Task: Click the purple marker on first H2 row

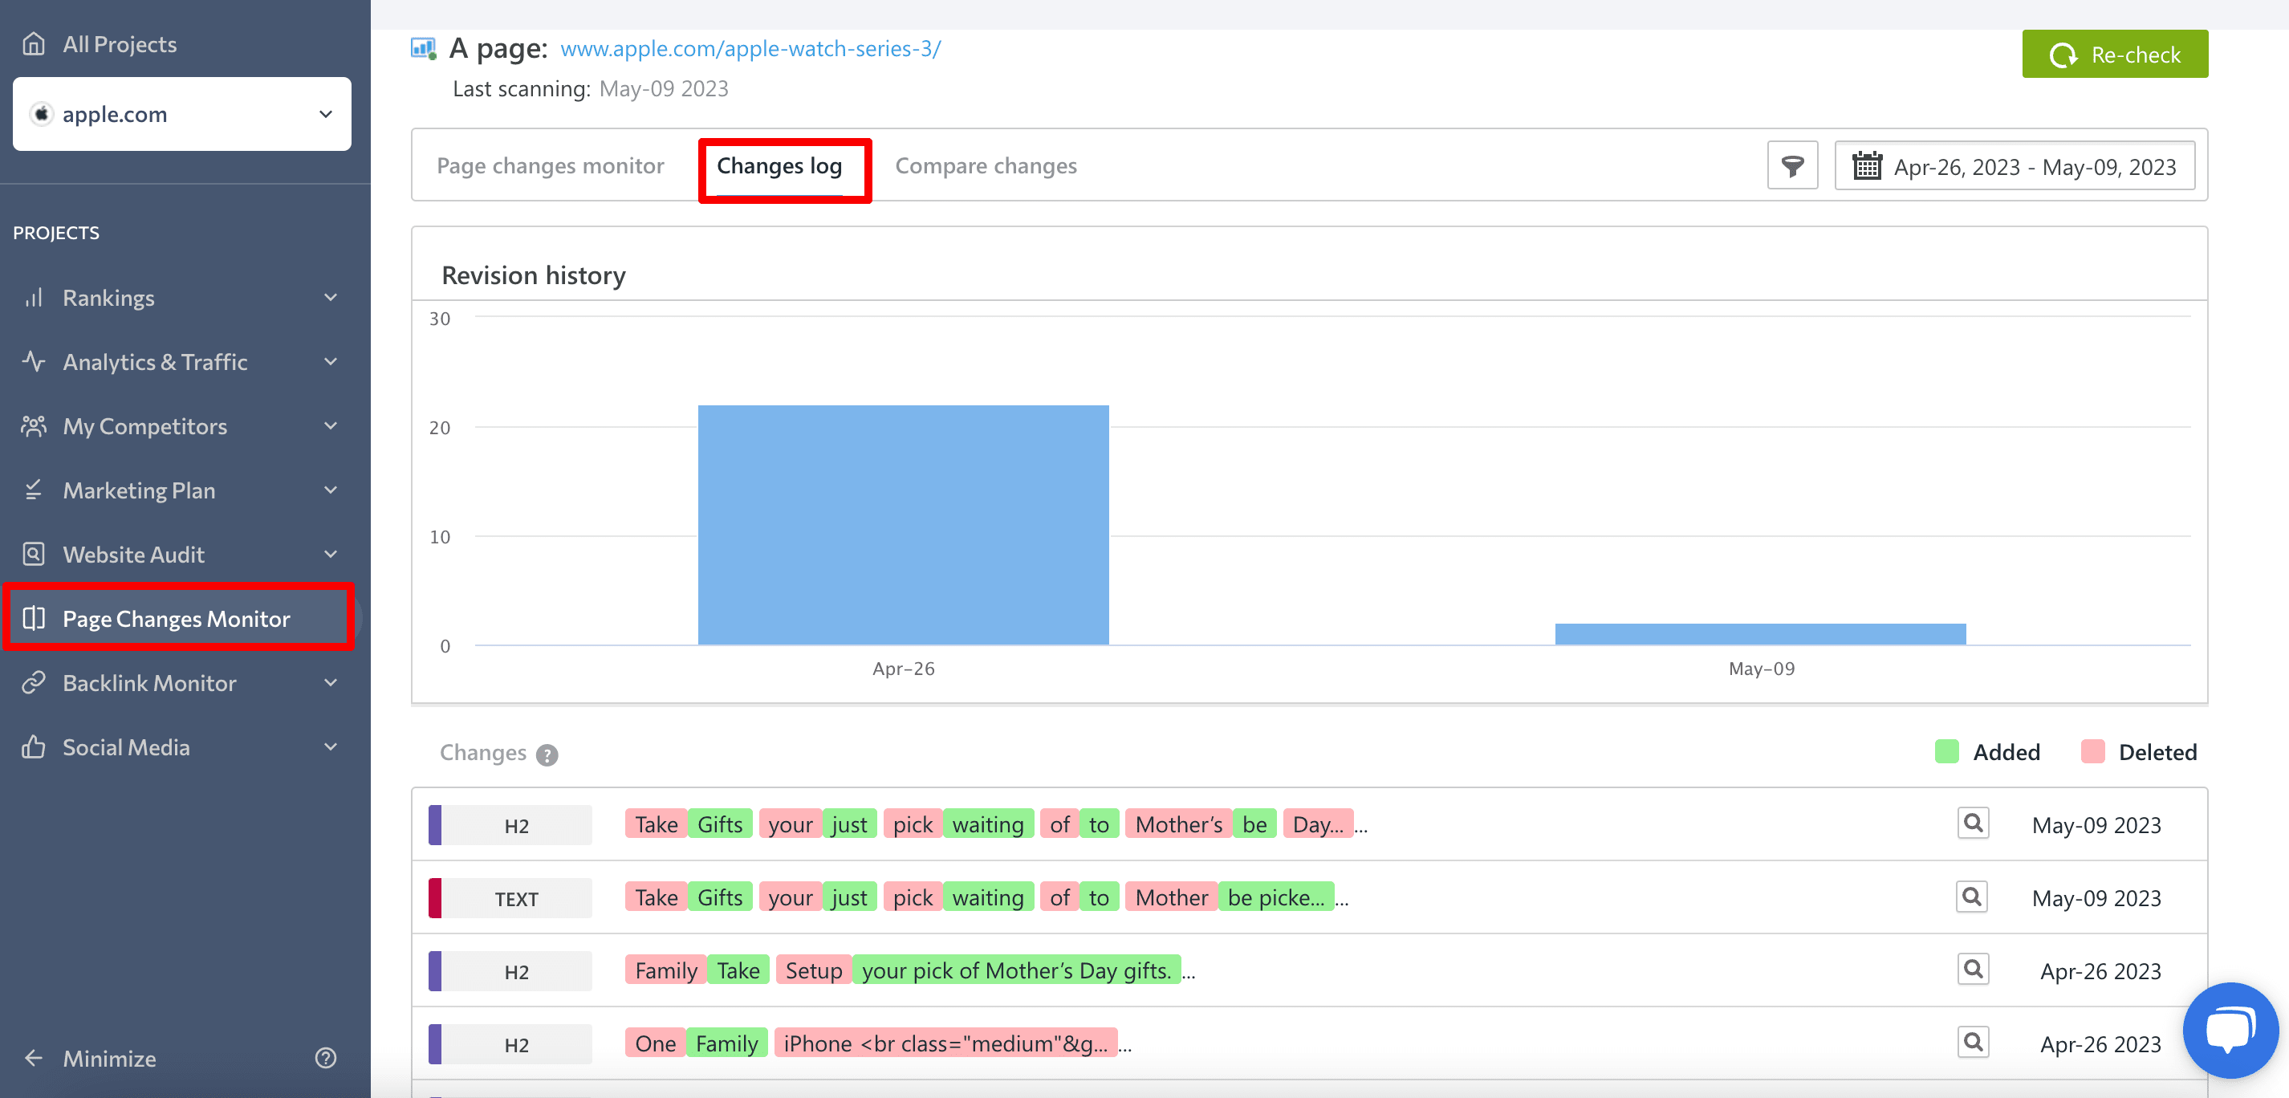Action: click(x=434, y=824)
